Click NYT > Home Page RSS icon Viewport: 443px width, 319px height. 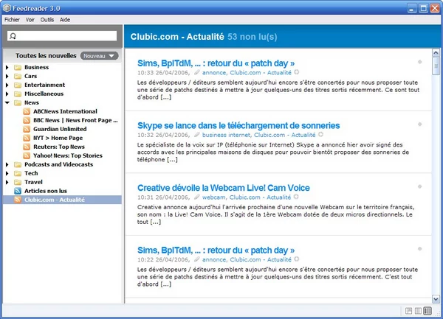[x=27, y=138]
